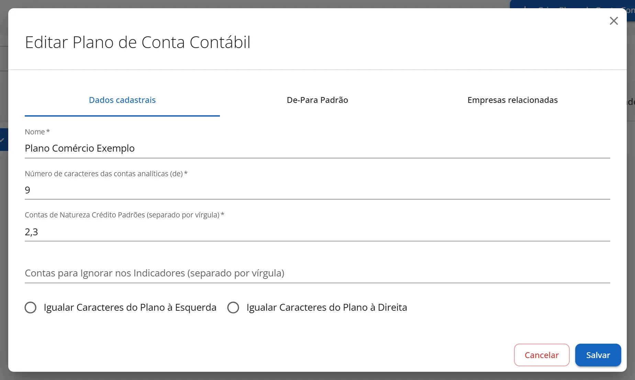
Task: Open the Empresas relacionadas tab
Action: point(512,100)
